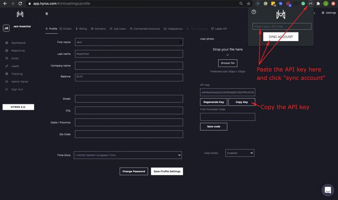Click the Street input field
This screenshot has height=200, width=338.
[129, 99]
